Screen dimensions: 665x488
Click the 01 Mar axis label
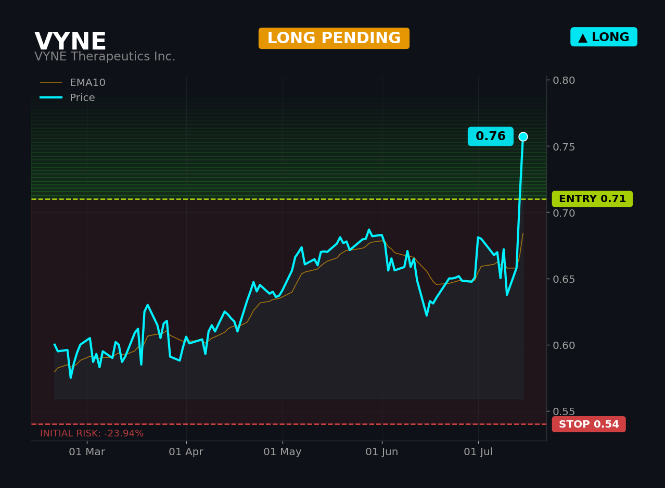tap(87, 452)
